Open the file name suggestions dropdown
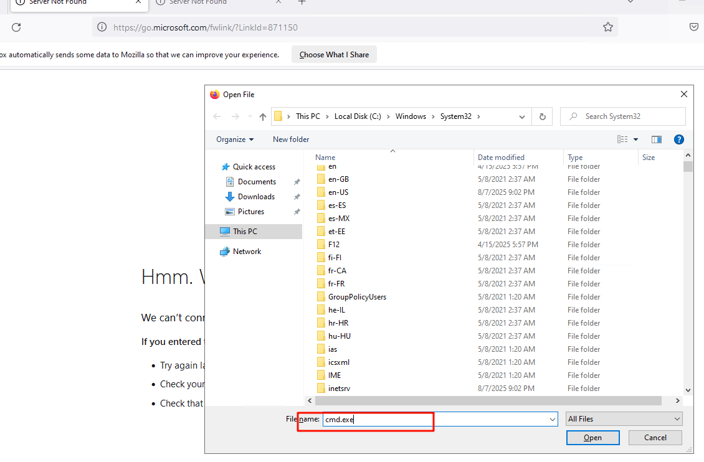 pyautogui.click(x=552, y=420)
